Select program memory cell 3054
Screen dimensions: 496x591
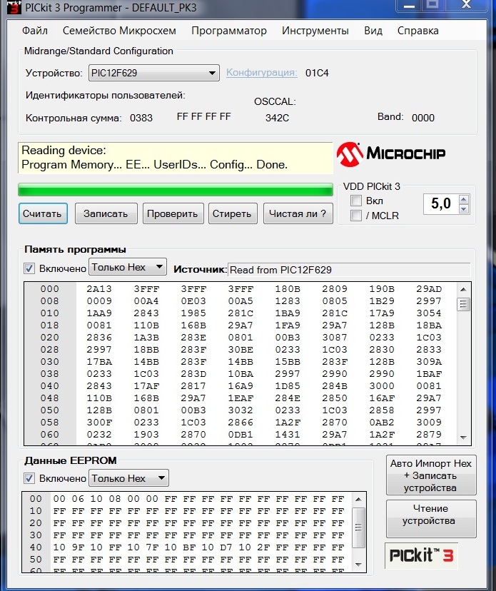click(x=429, y=313)
